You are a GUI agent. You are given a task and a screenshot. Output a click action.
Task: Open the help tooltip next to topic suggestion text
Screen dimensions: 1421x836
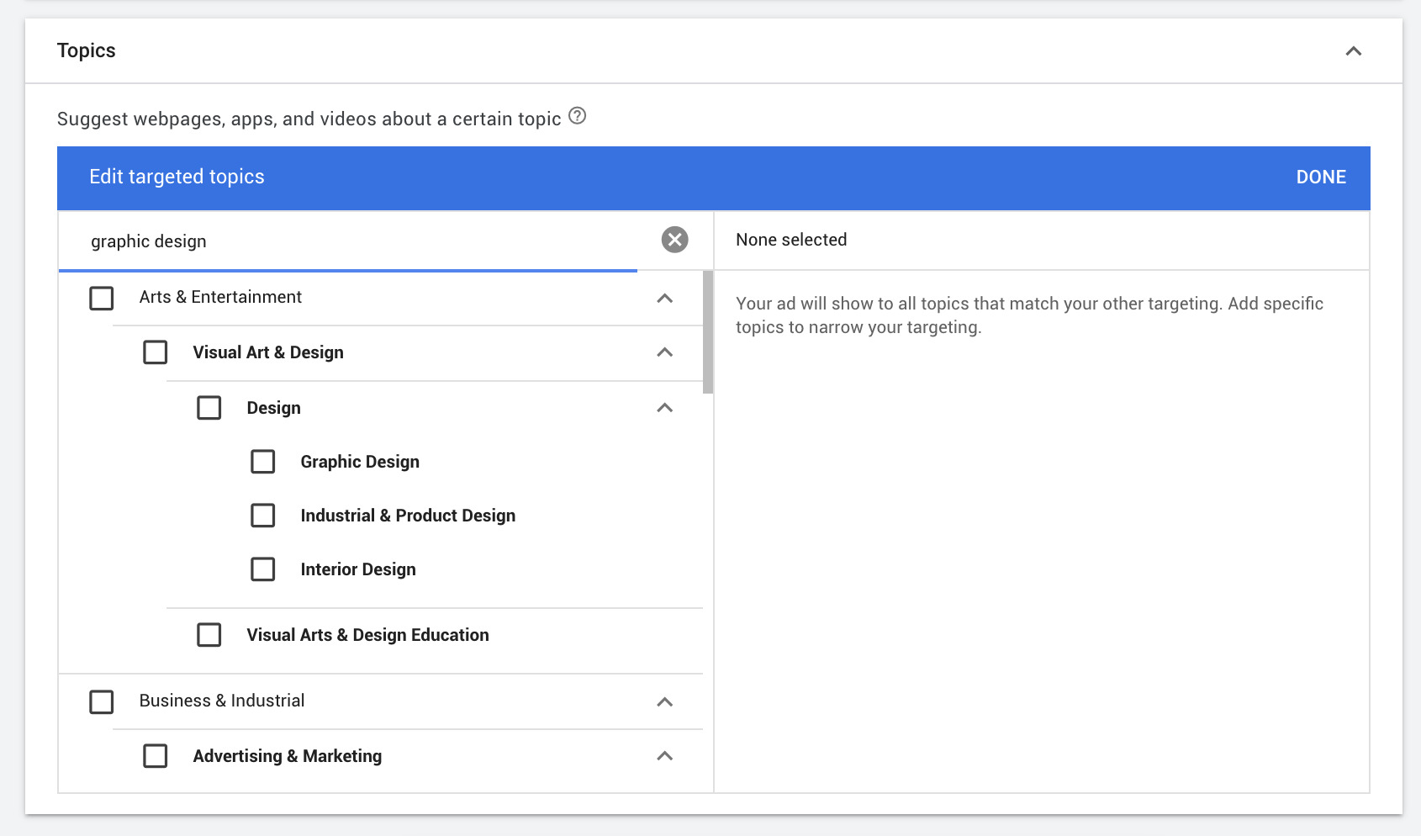point(578,117)
